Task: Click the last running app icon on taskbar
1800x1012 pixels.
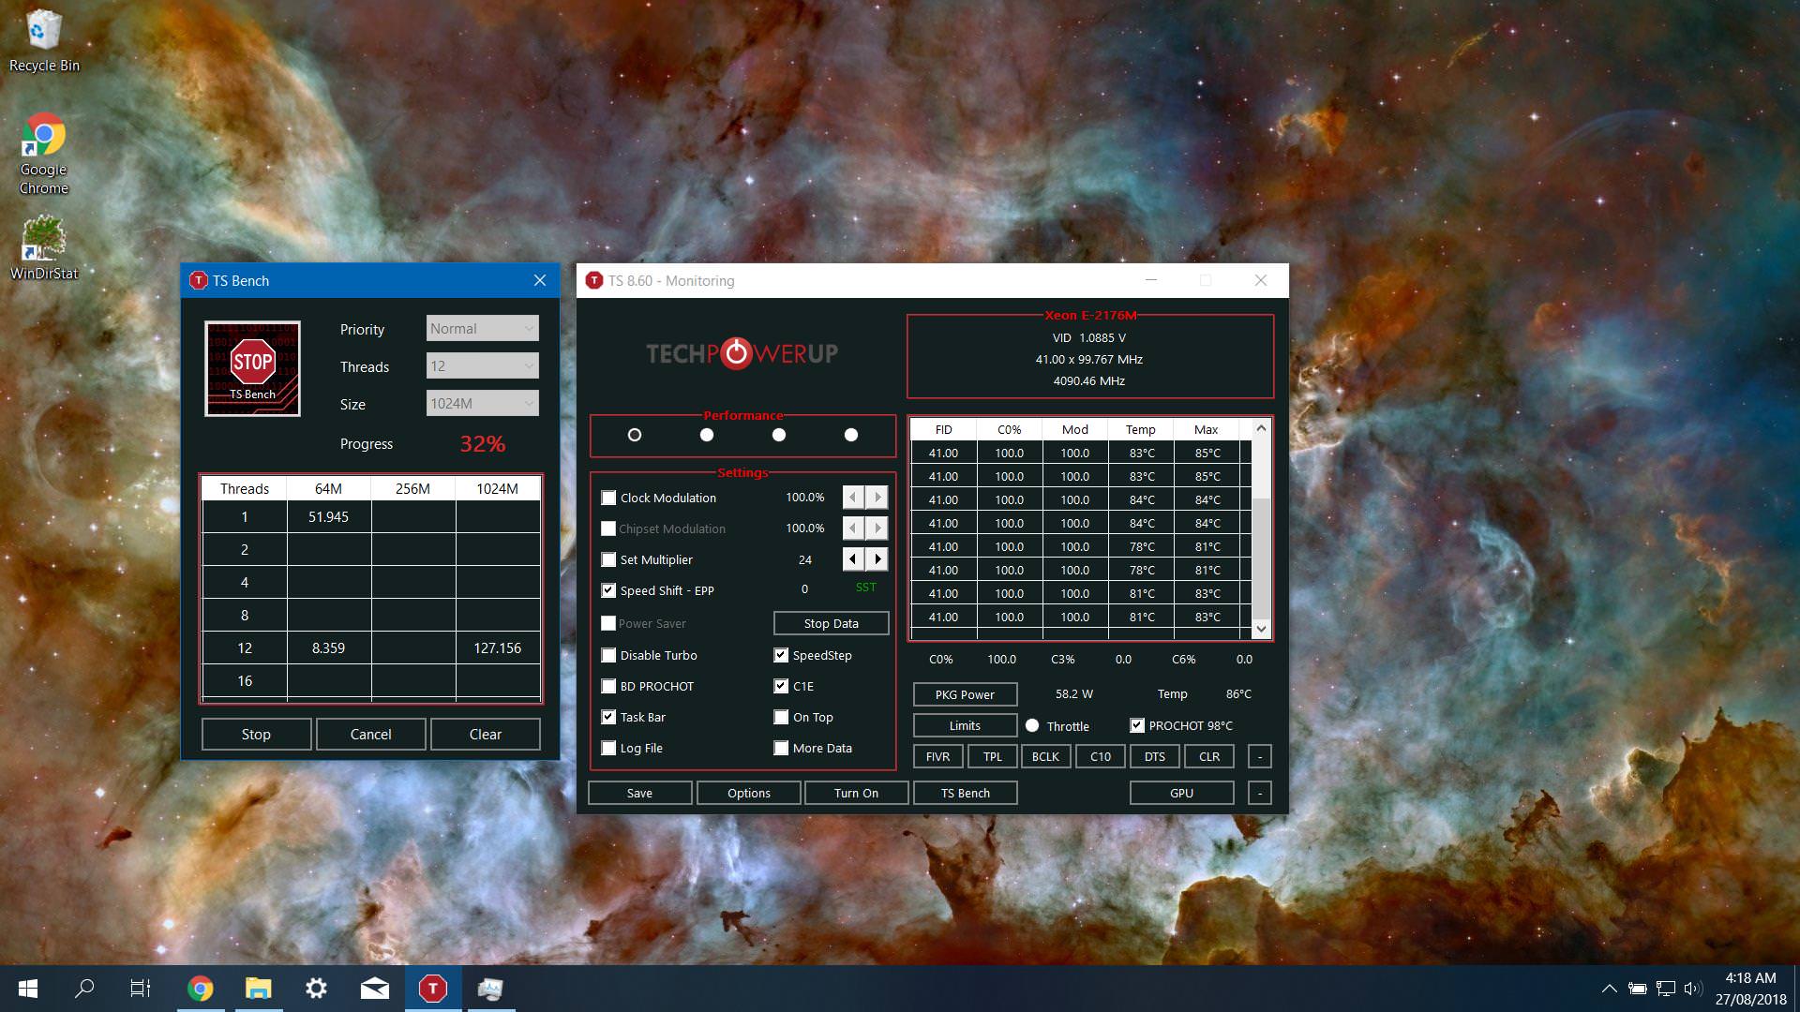Action: pyautogui.click(x=490, y=989)
